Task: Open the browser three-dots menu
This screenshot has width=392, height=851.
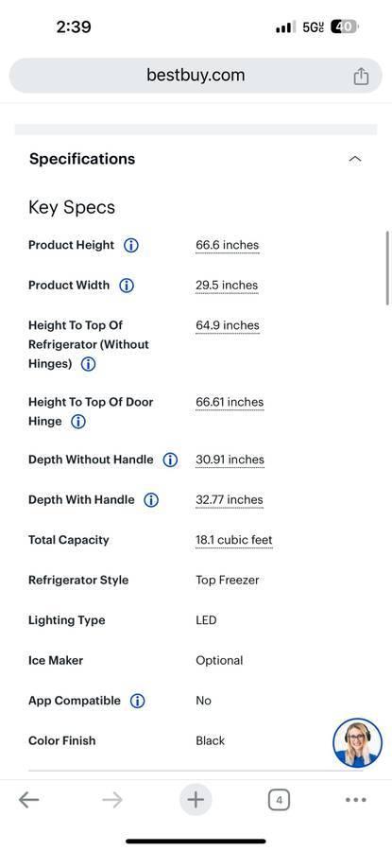Action: point(356,799)
